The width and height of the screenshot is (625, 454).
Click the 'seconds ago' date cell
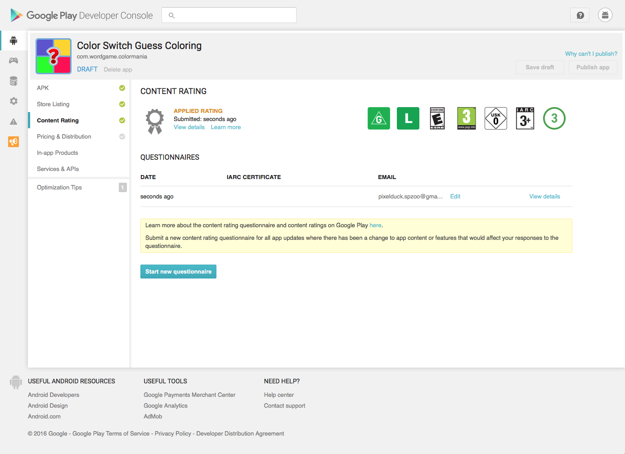click(x=157, y=197)
